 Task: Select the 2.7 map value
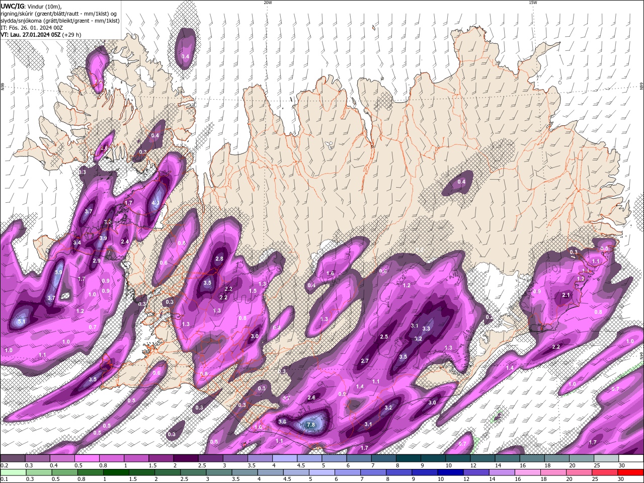click(x=365, y=361)
